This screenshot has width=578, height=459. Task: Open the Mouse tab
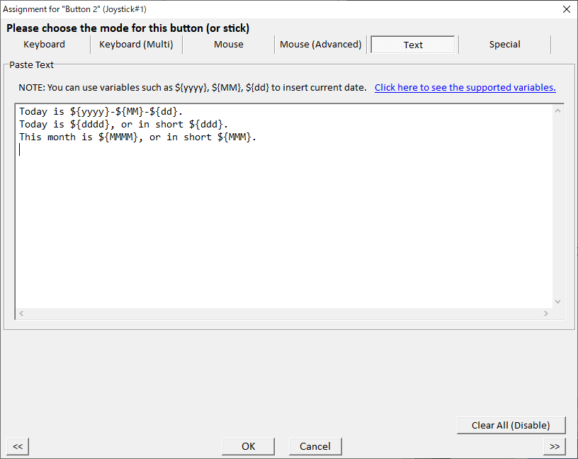click(x=228, y=44)
